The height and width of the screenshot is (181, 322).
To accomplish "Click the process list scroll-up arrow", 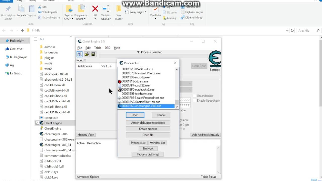I will [x=177, y=70].
